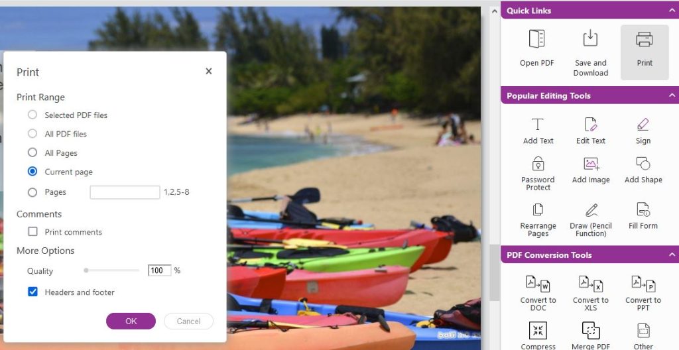
Task: Click the Pages range input field
Action: (x=125, y=192)
